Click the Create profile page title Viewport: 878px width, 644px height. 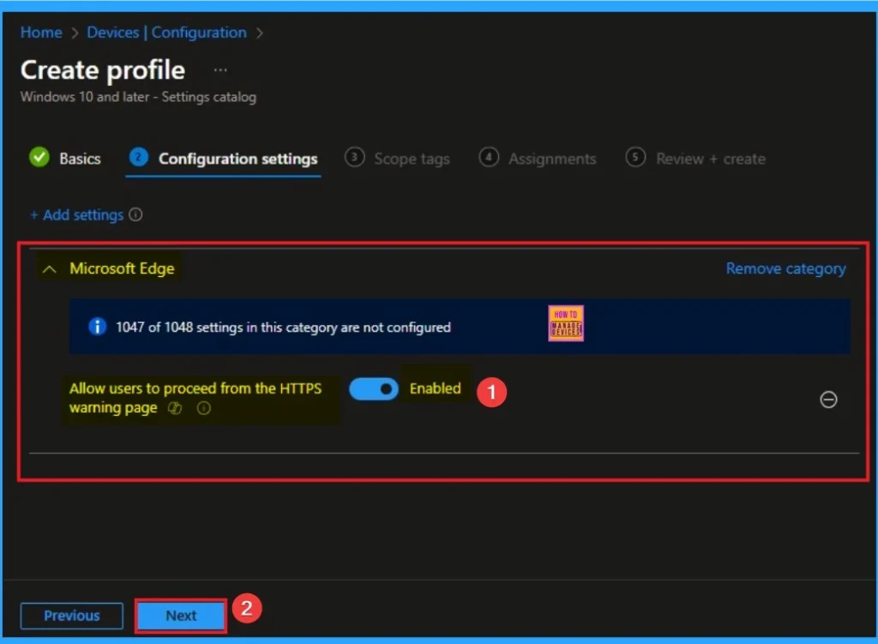coord(103,70)
